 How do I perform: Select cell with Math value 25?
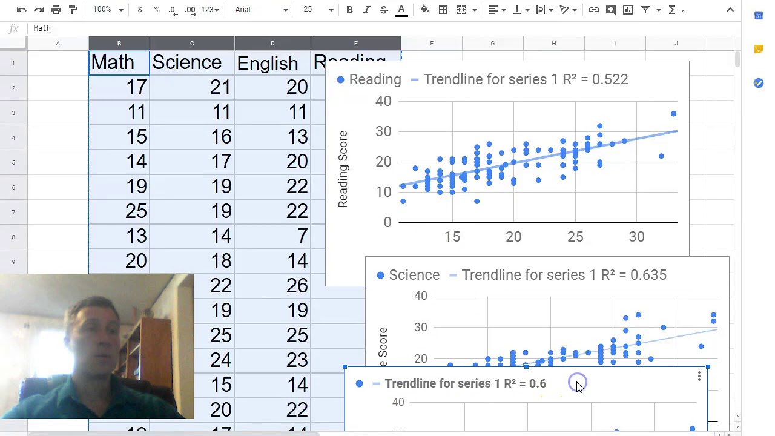[119, 211]
